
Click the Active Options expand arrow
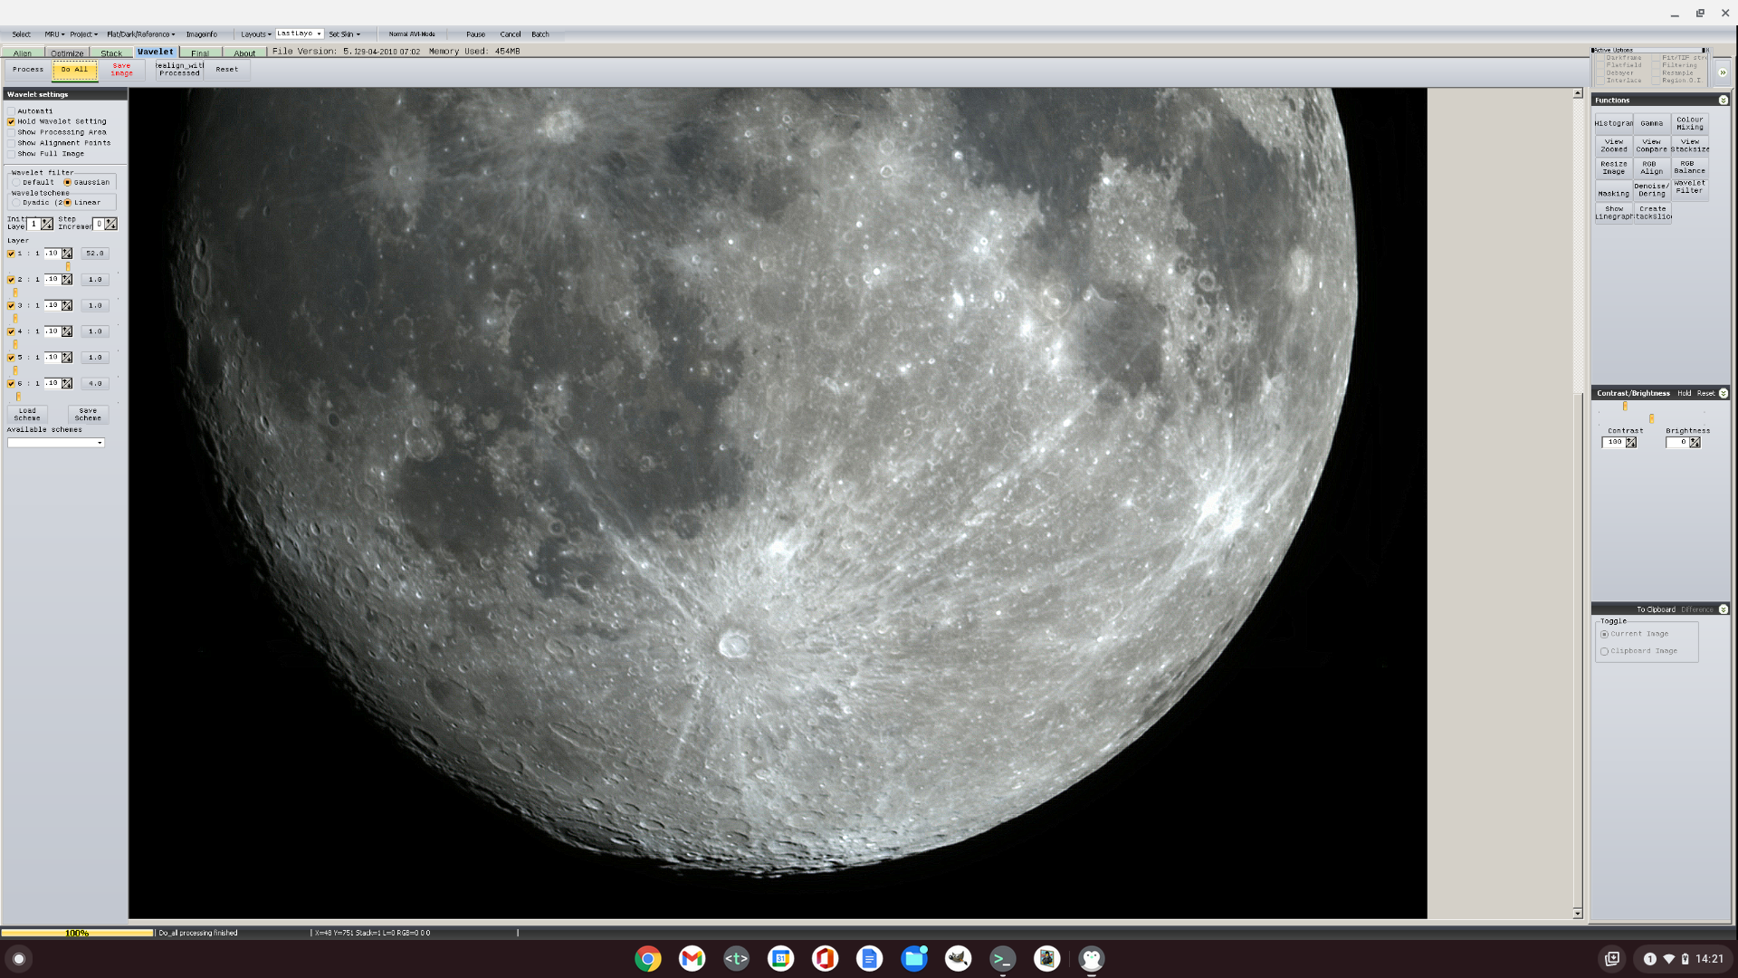tap(1722, 72)
